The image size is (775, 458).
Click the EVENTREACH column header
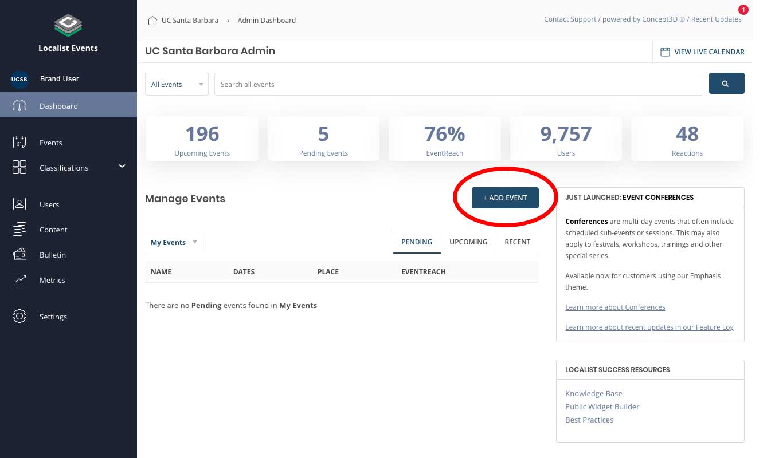coord(423,272)
